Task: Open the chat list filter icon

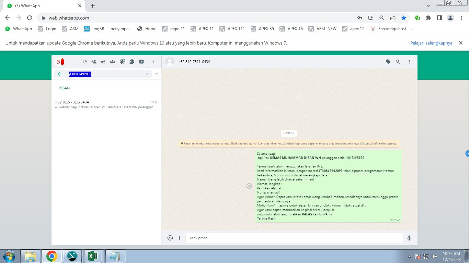Action: (156, 74)
